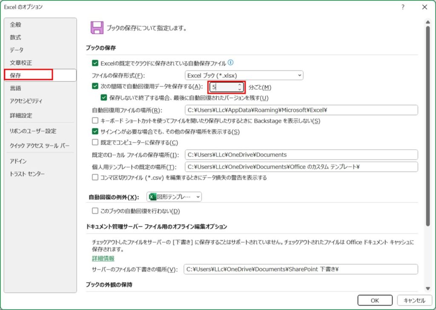Open クイック アクセス ツール バー category
This screenshot has width=436, height=310.
[40, 146]
